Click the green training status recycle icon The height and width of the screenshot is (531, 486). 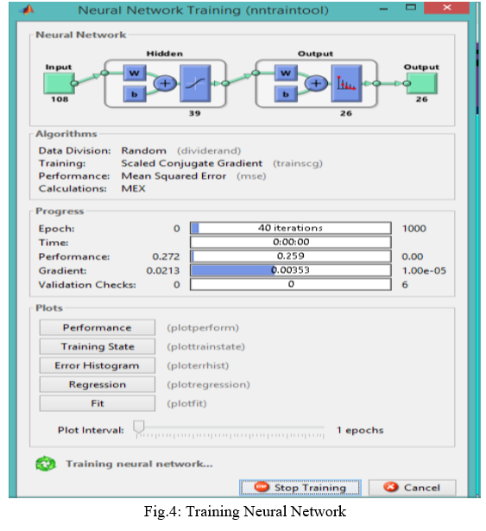(46, 464)
